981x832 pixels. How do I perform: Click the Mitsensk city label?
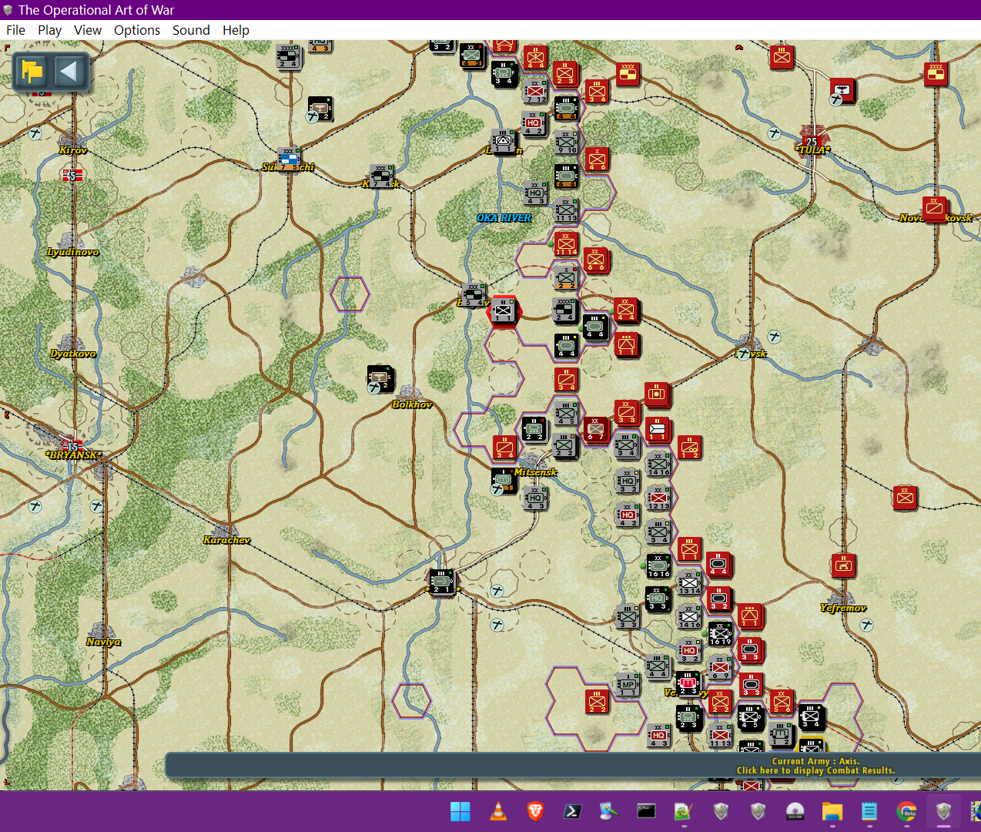coord(535,472)
